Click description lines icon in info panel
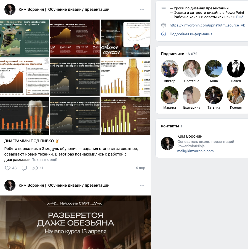The height and width of the screenshot is (249, 248). tap(164, 9)
